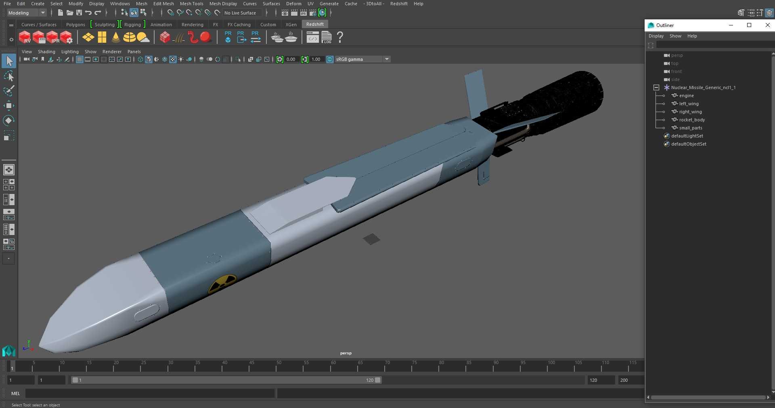The image size is (775, 408).
Task: Toggle textured display in viewport
Action: tap(173, 59)
